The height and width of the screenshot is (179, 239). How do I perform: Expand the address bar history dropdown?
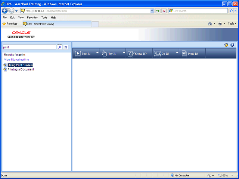(152, 11)
